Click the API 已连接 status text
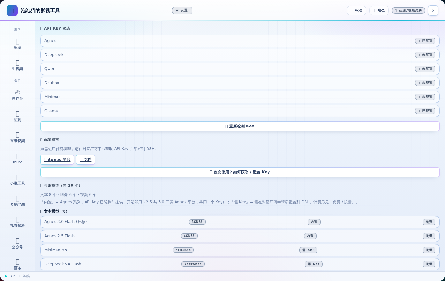This screenshot has height=281, width=445. pyautogui.click(x=20, y=276)
